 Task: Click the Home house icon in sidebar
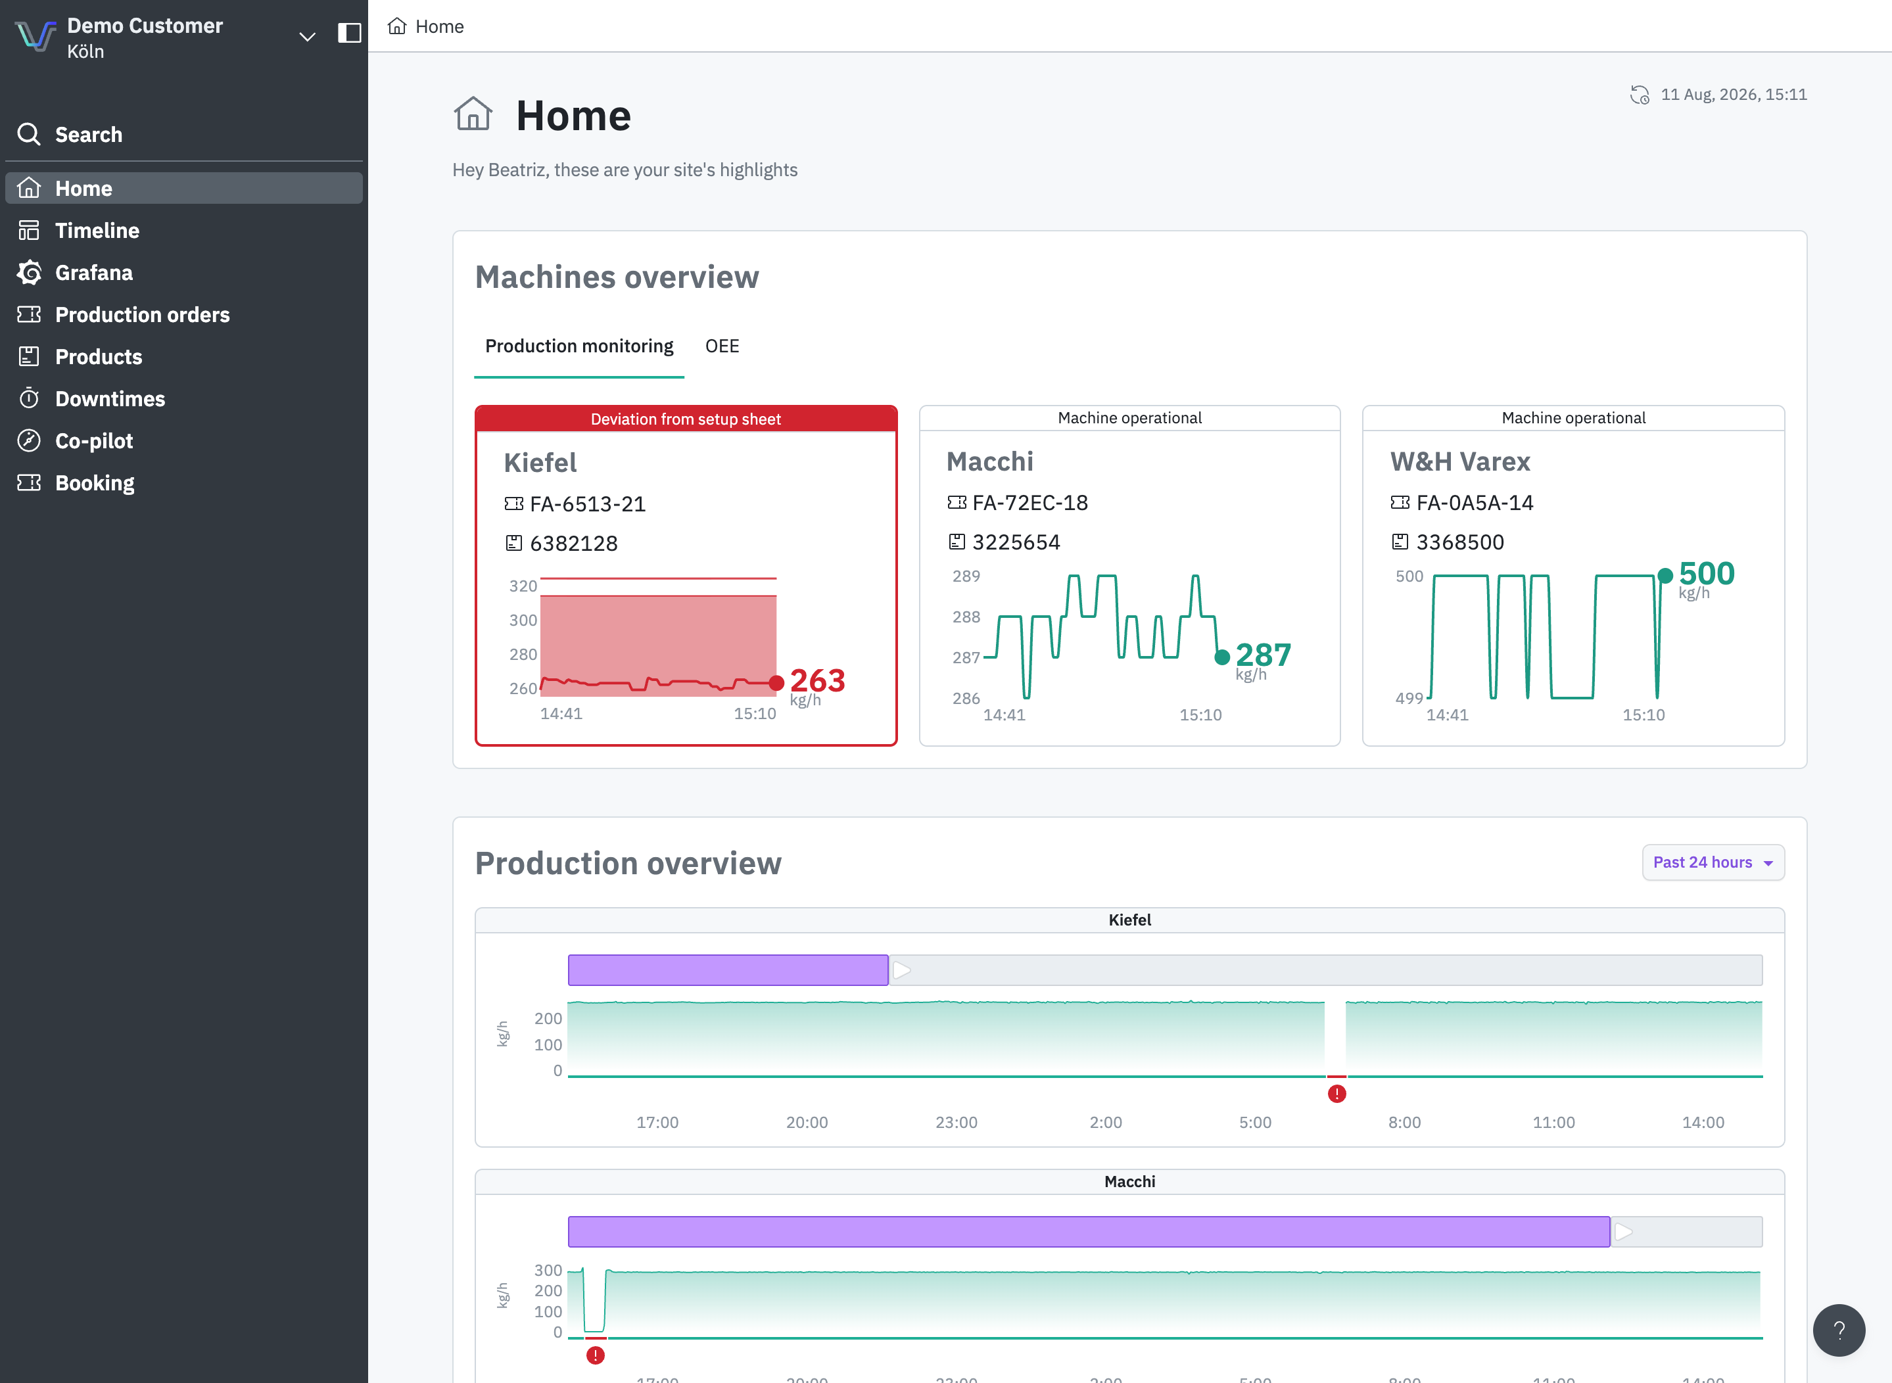point(30,187)
